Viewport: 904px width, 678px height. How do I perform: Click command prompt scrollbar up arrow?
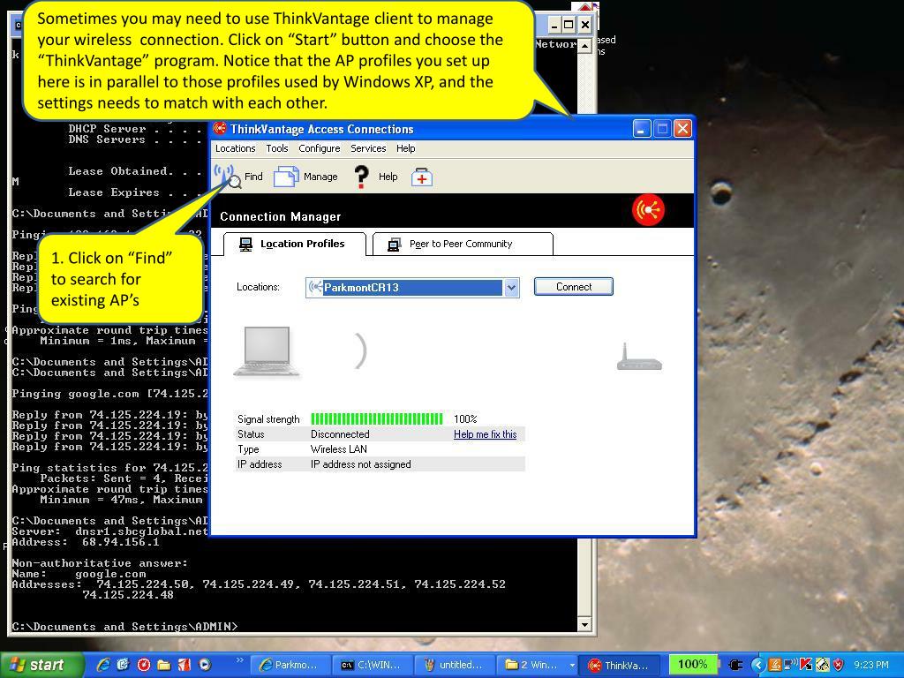point(584,46)
